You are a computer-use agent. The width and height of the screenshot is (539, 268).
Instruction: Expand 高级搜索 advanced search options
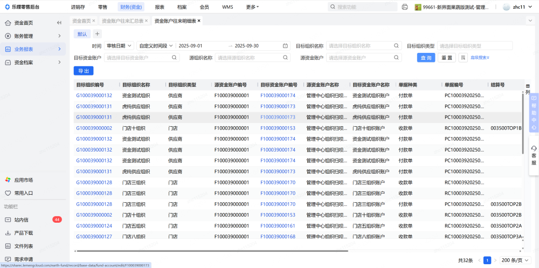480,58
